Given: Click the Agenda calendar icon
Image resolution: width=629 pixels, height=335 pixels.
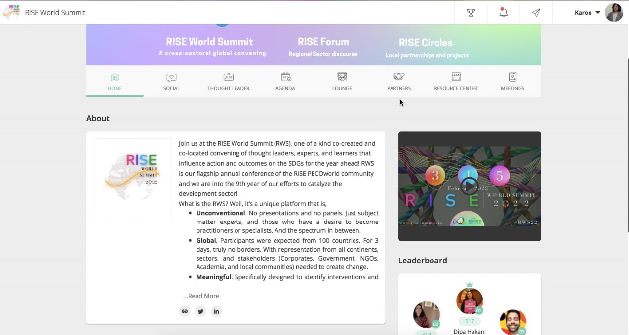Looking at the screenshot, I should 285,76.
